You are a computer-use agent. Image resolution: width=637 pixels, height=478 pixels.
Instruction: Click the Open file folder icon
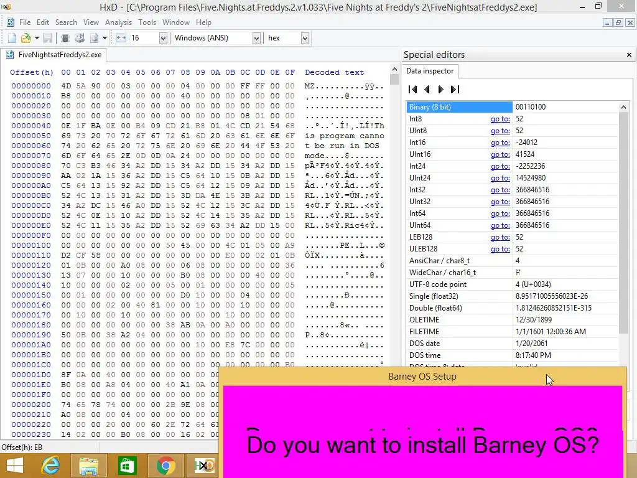coord(26,38)
